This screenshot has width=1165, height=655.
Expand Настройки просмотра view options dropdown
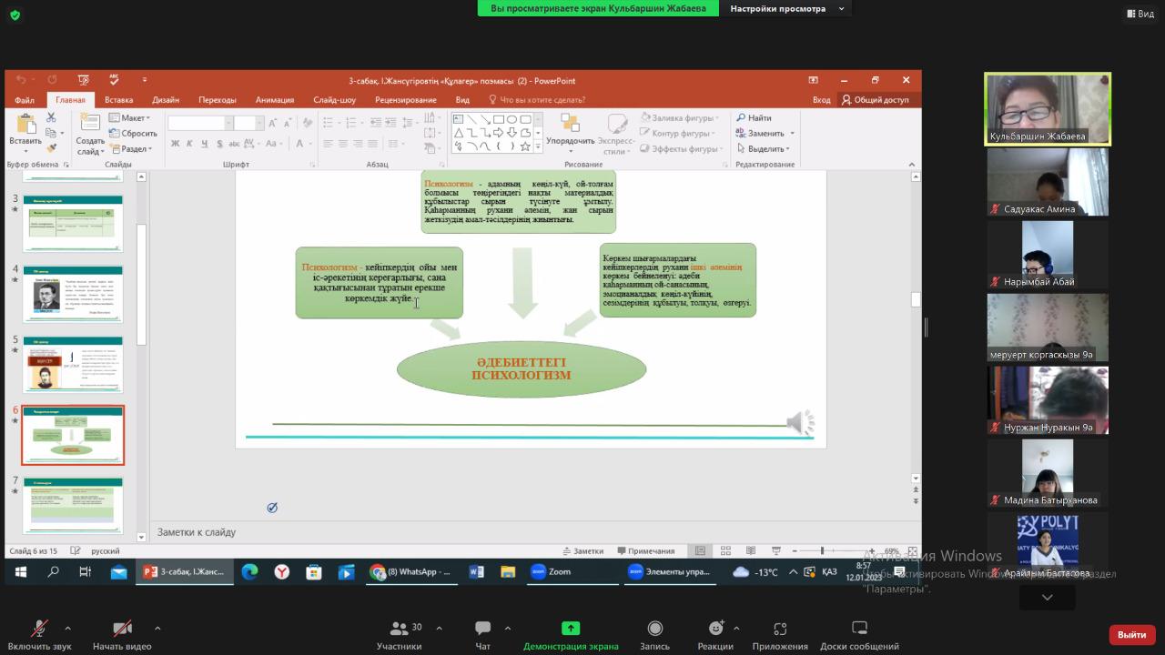[786, 8]
